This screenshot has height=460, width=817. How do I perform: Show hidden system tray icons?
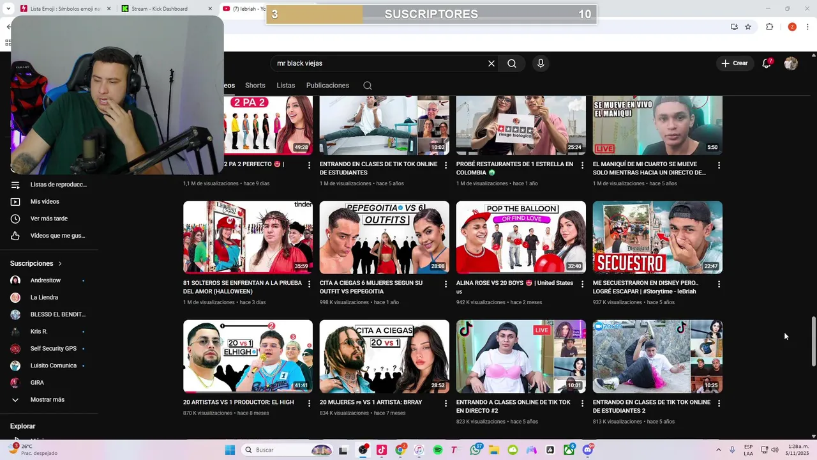pos(719,450)
